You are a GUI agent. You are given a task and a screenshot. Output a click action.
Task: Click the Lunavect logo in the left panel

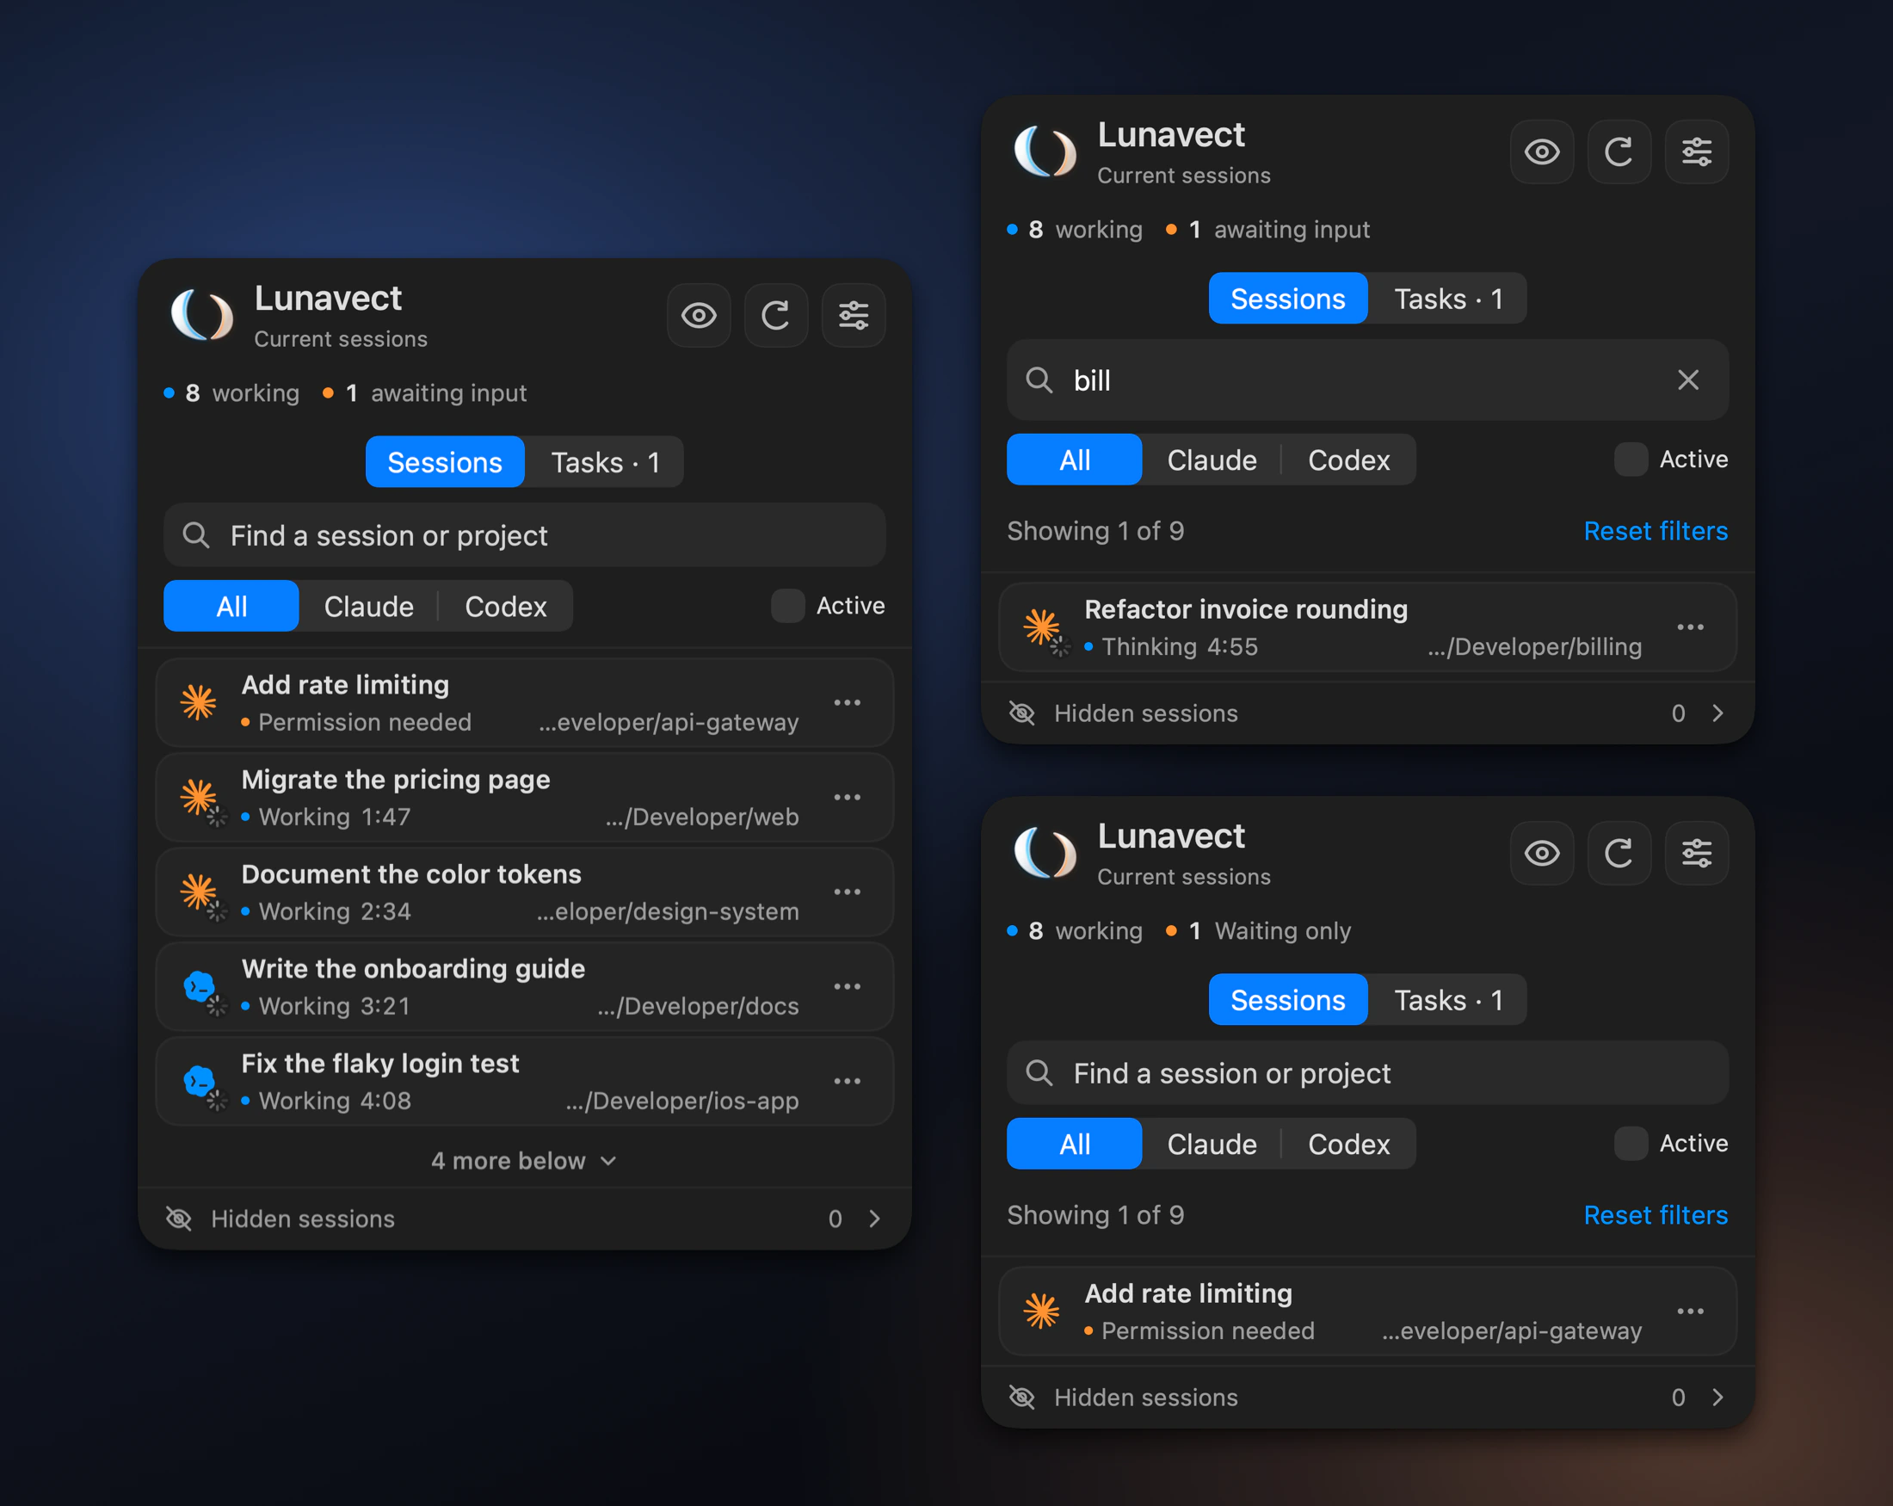(202, 315)
